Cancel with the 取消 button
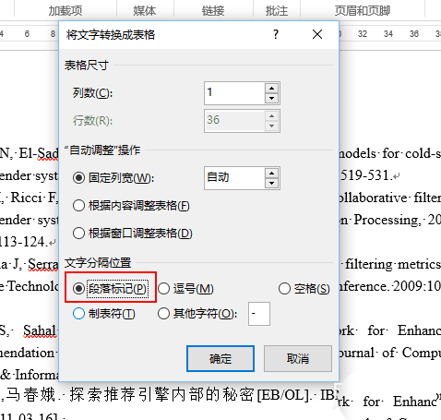Image resolution: width=441 pixels, height=420 pixels. pyautogui.click(x=298, y=358)
